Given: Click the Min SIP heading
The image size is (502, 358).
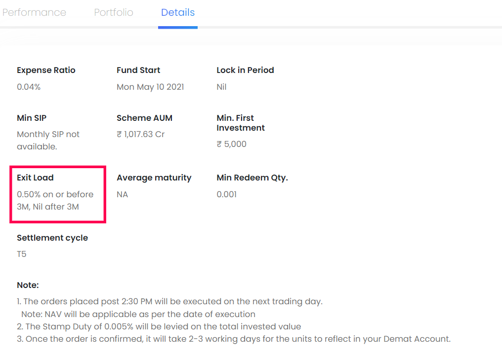Looking at the screenshot, I should click(32, 118).
